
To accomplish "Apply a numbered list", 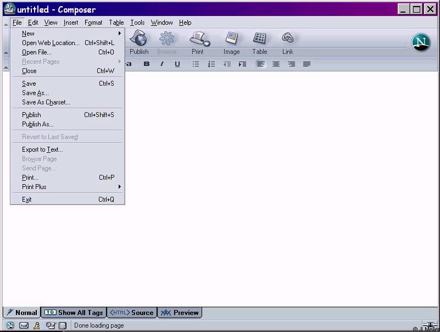I will click(x=211, y=64).
